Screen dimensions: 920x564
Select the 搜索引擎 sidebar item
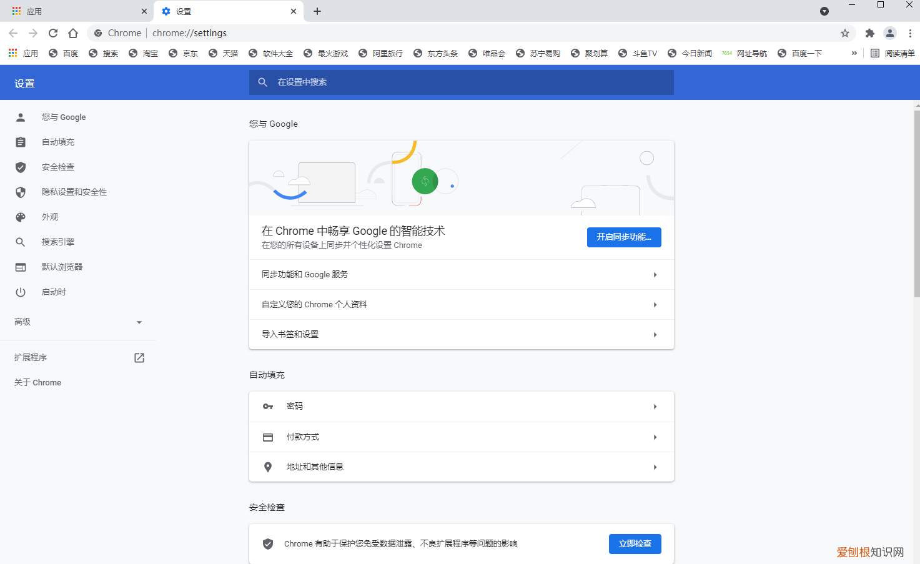[x=21, y=242]
